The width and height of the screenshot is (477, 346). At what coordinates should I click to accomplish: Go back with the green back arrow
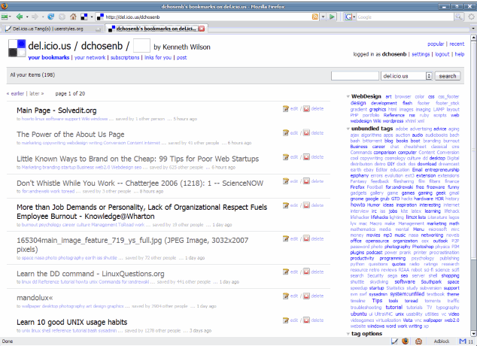click(20, 17)
